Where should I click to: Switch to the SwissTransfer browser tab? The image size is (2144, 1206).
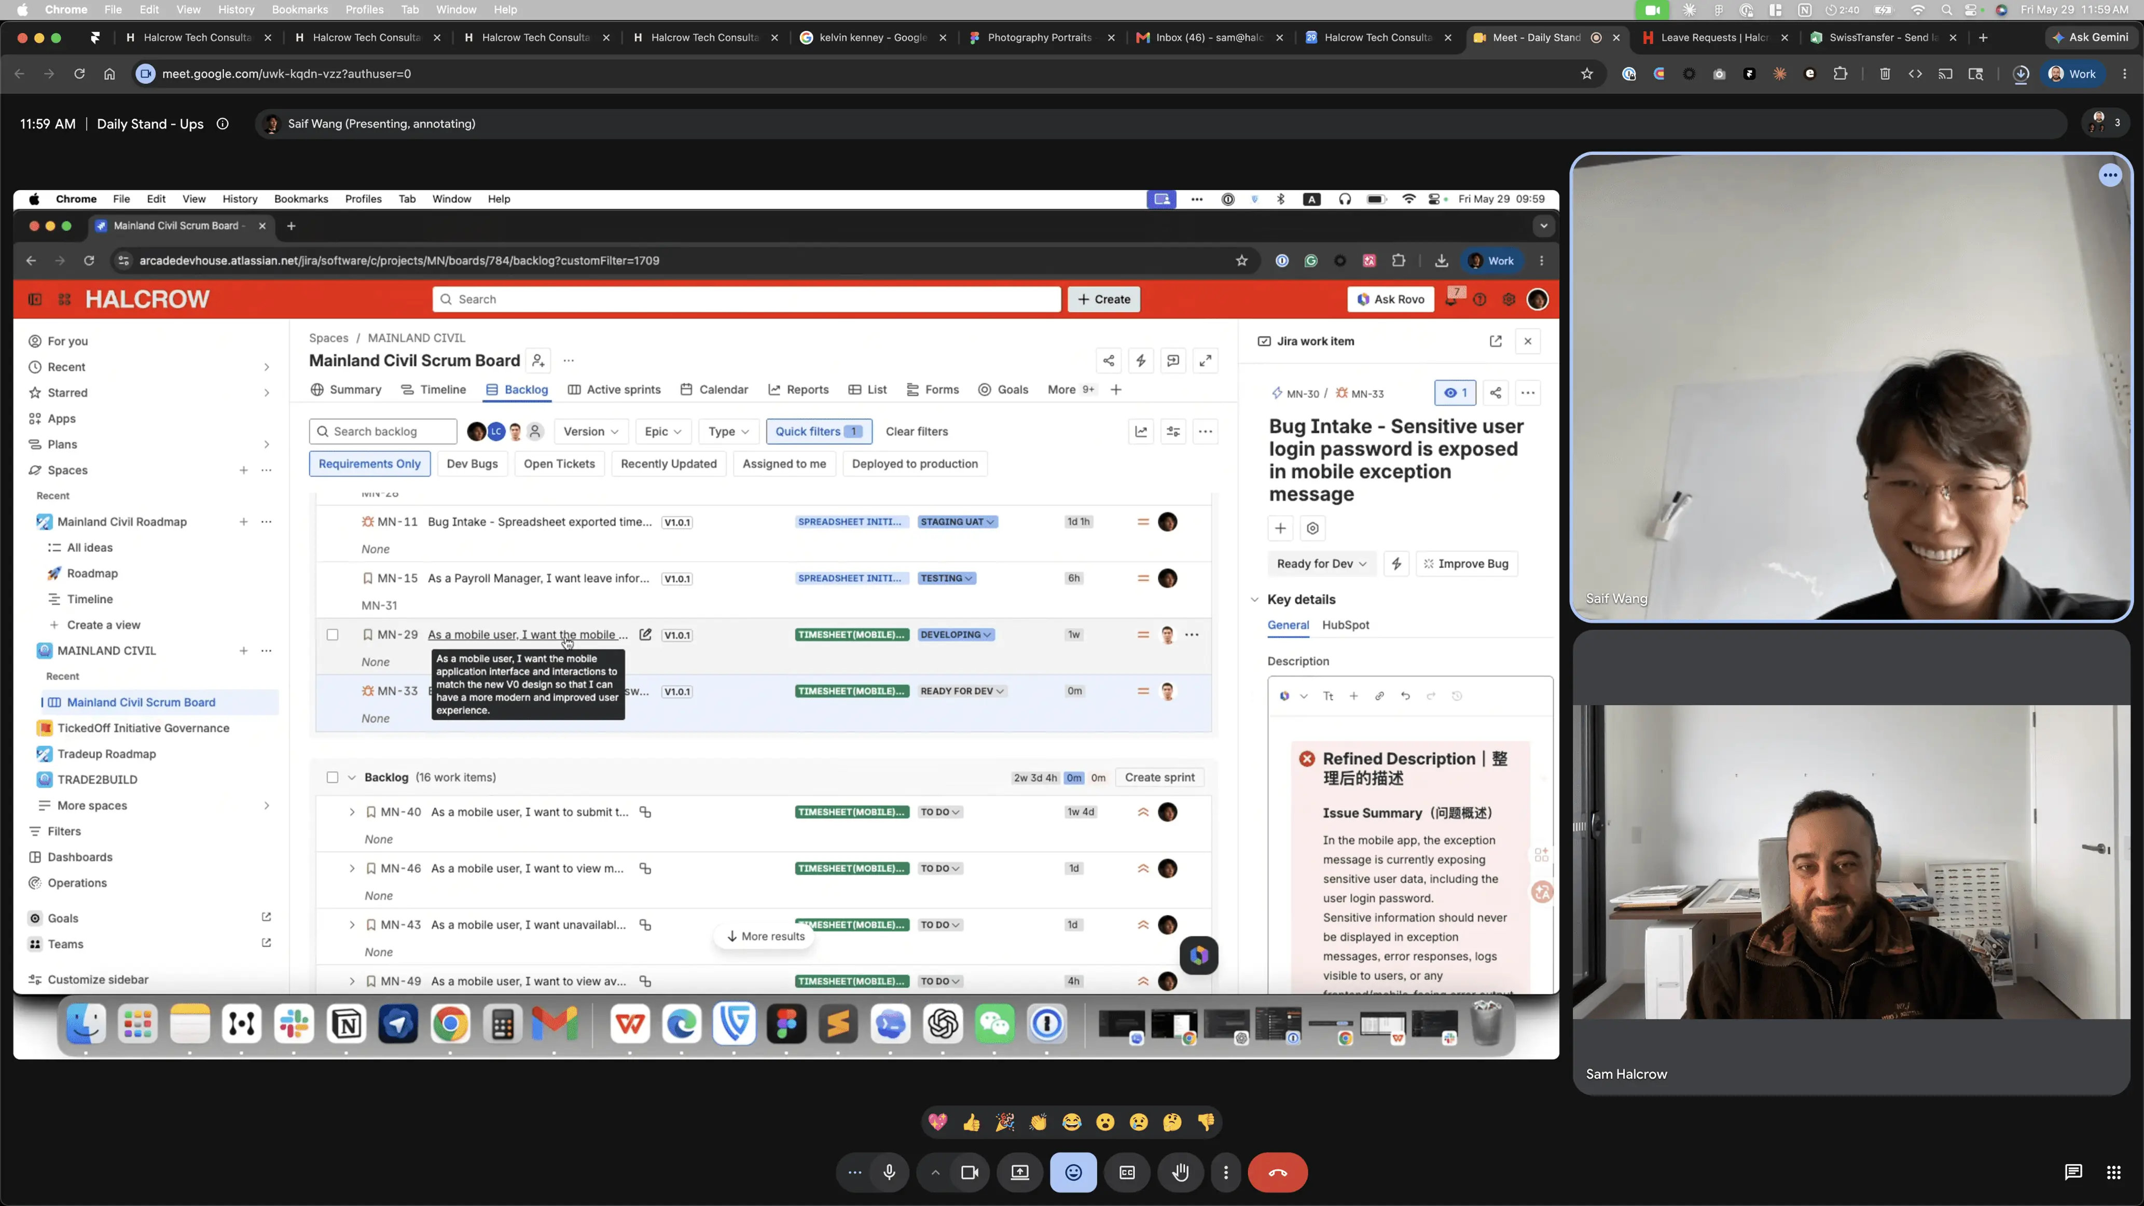pyautogui.click(x=1883, y=37)
